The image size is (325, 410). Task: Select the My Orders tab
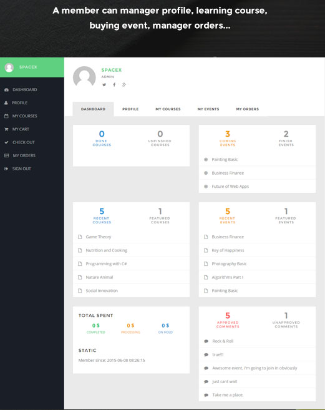click(x=248, y=109)
